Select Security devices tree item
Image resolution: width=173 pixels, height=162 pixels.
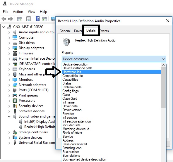[31, 106]
